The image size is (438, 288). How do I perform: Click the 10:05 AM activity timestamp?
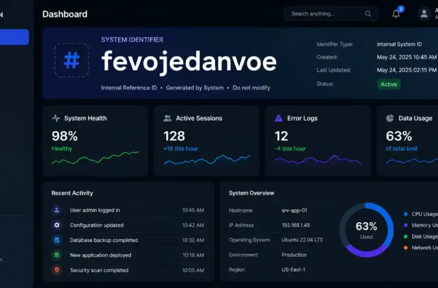coord(193,270)
